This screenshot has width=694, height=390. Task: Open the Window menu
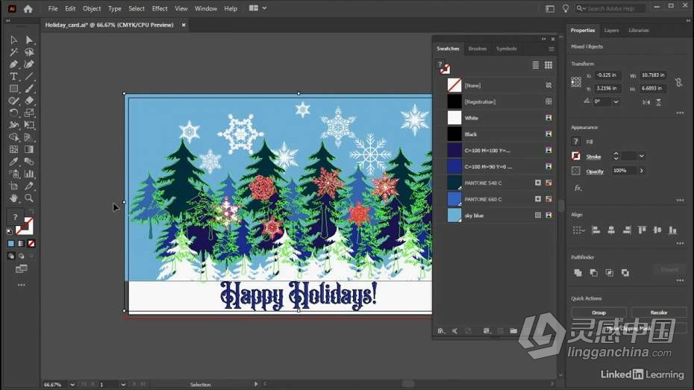tap(206, 8)
